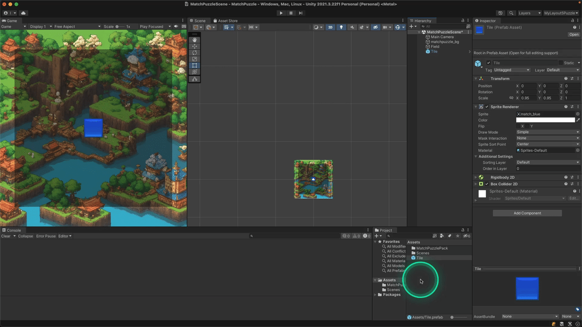Open the Sprite object picker icon
The height and width of the screenshot is (327, 582).
(578, 114)
